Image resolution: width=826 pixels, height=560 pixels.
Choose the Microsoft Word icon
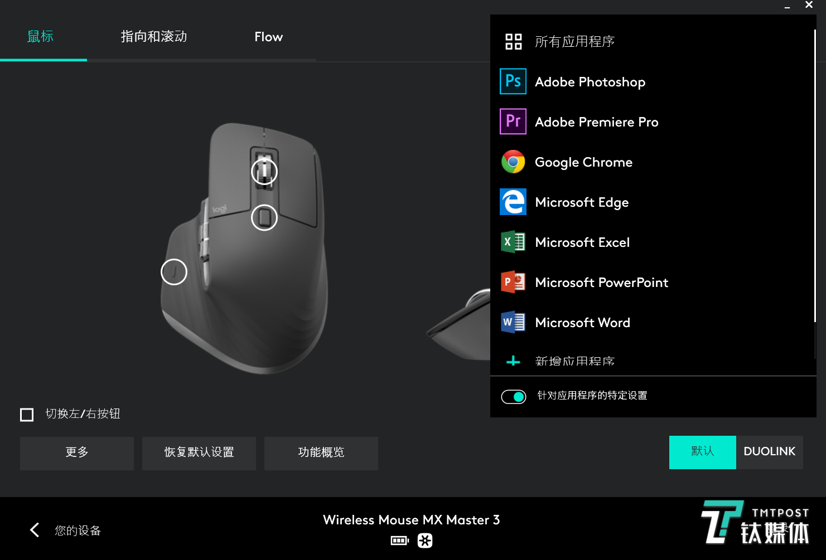(513, 322)
